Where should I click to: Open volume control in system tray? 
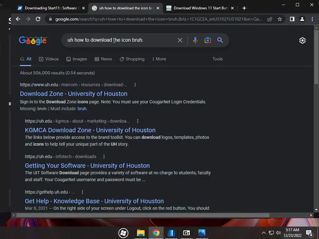pyautogui.click(x=278, y=233)
